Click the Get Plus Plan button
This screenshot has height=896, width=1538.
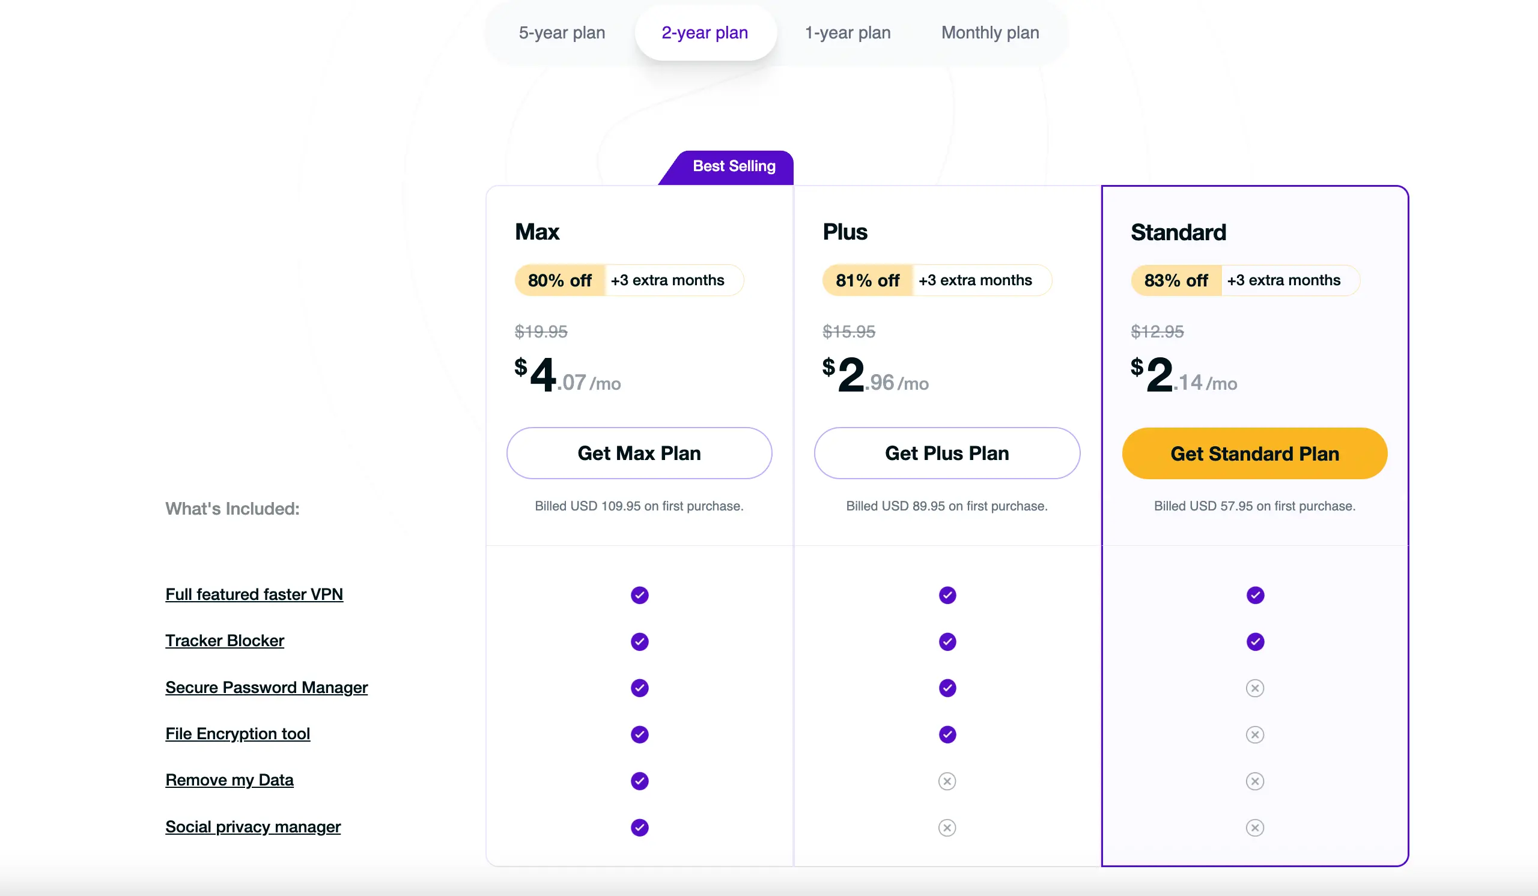point(947,453)
